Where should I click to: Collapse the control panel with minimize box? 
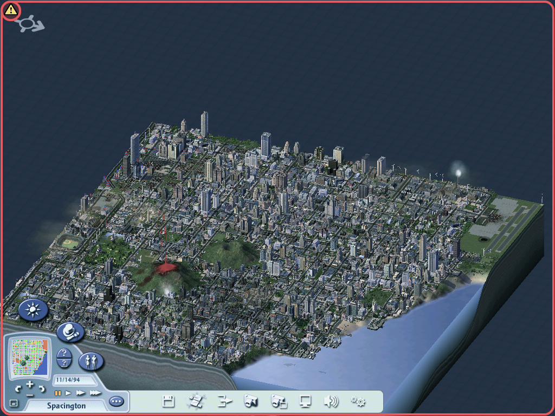pos(14,403)
